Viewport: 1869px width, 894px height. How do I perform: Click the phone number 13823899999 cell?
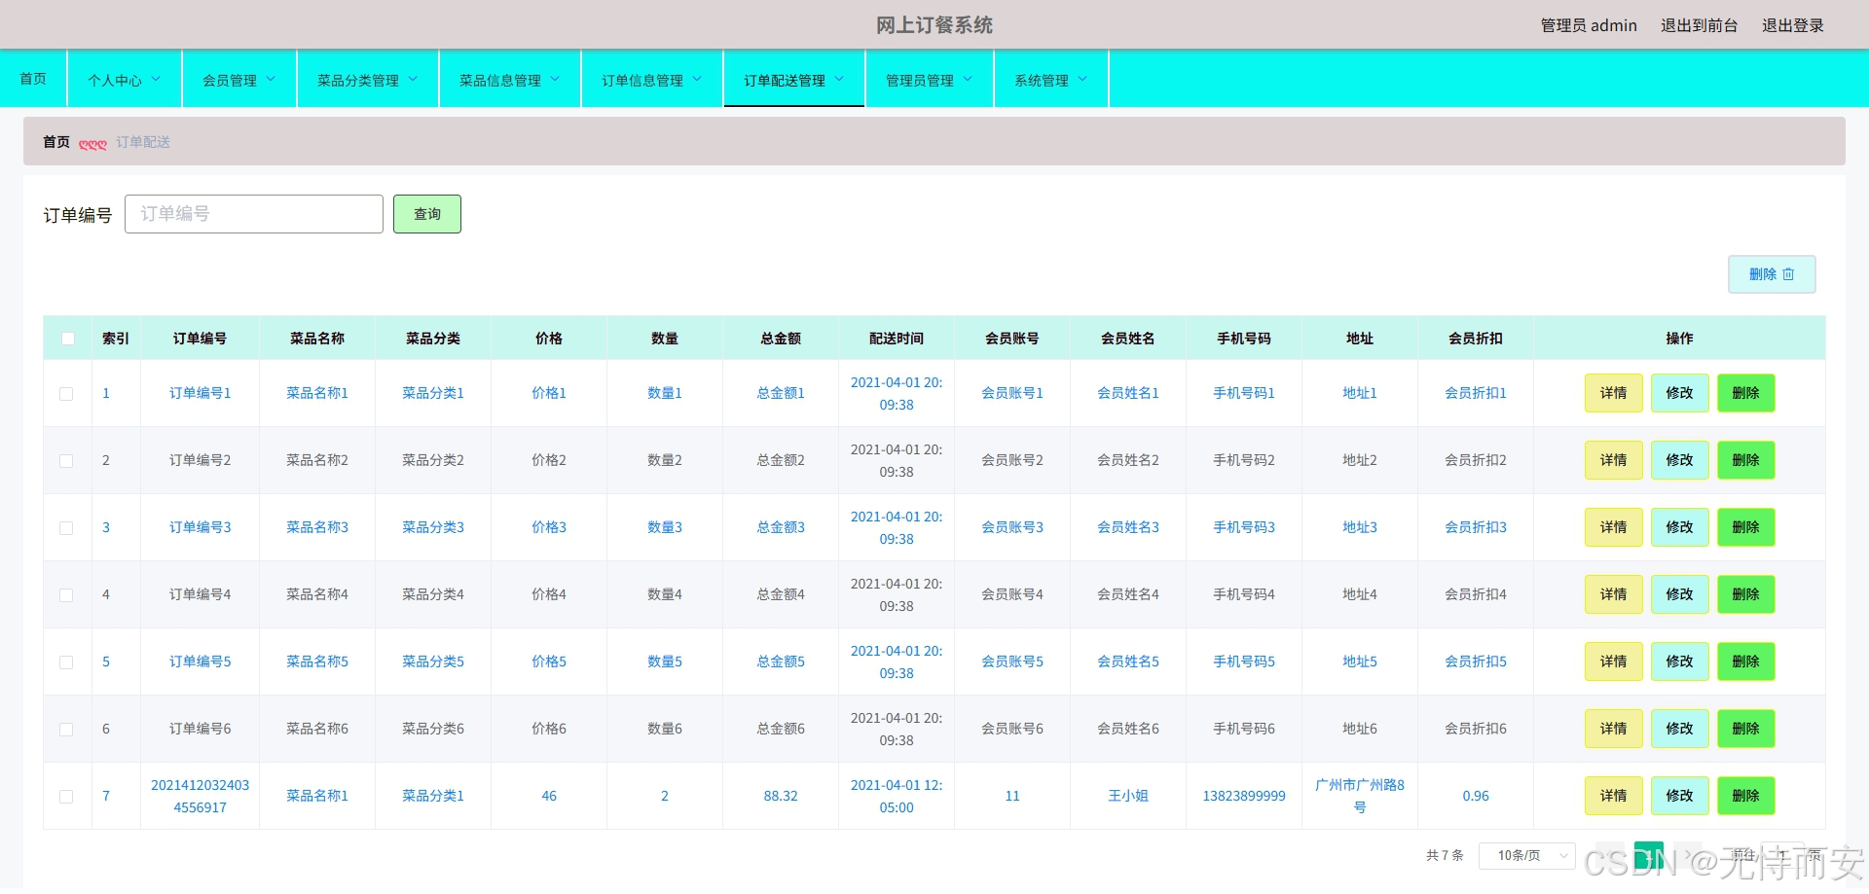tap(1244, 796)
